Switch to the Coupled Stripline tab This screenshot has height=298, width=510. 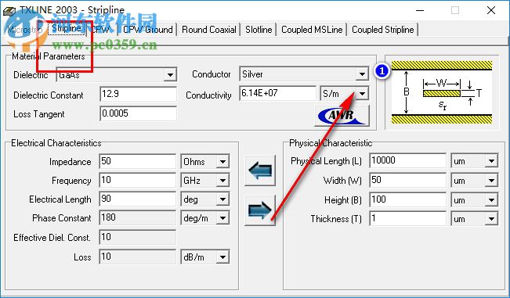(383, 30)
